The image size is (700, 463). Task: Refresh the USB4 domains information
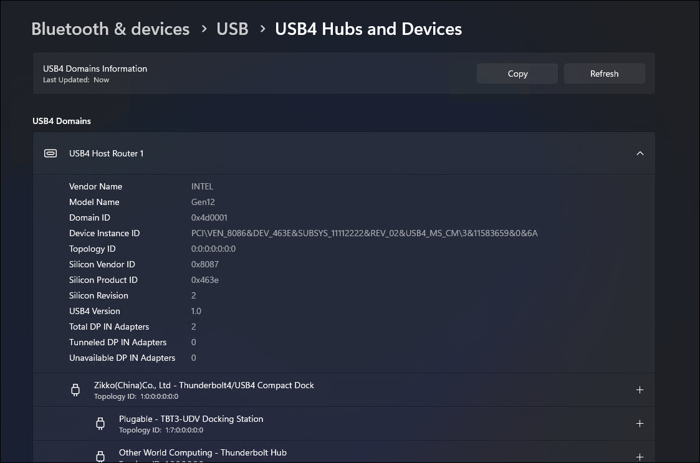click(604, 74)
